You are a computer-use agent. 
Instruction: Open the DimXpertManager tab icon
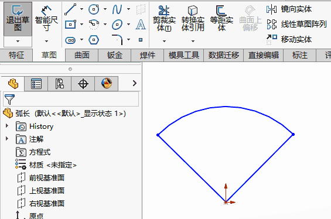pyautogui.click(x=83, y=84)
